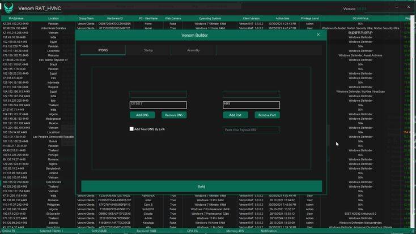The height and width of the screenshot is (234, 416).
Task: Focus the DNS field containing 127.0.0.1
Action: 158,105
